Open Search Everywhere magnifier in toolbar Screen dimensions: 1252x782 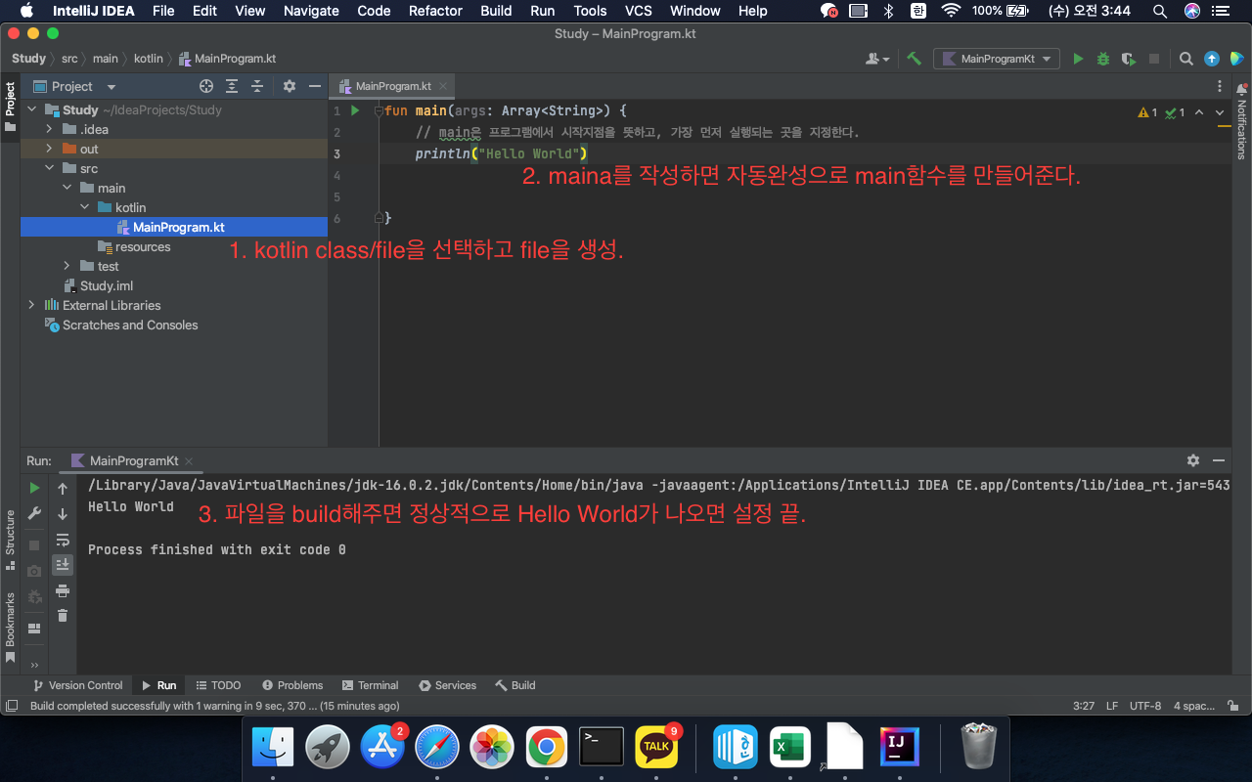click(1185, 59)
